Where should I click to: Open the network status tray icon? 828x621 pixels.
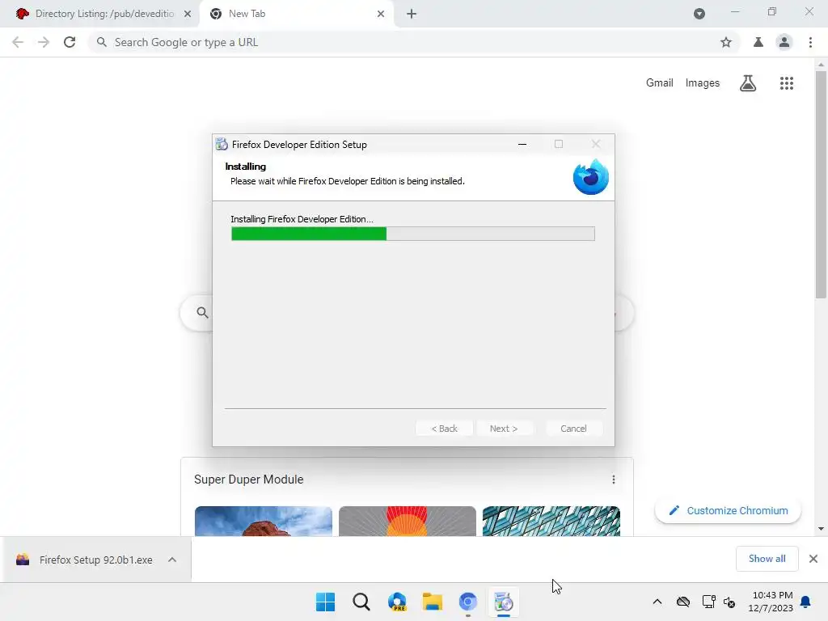click(708, 602)
